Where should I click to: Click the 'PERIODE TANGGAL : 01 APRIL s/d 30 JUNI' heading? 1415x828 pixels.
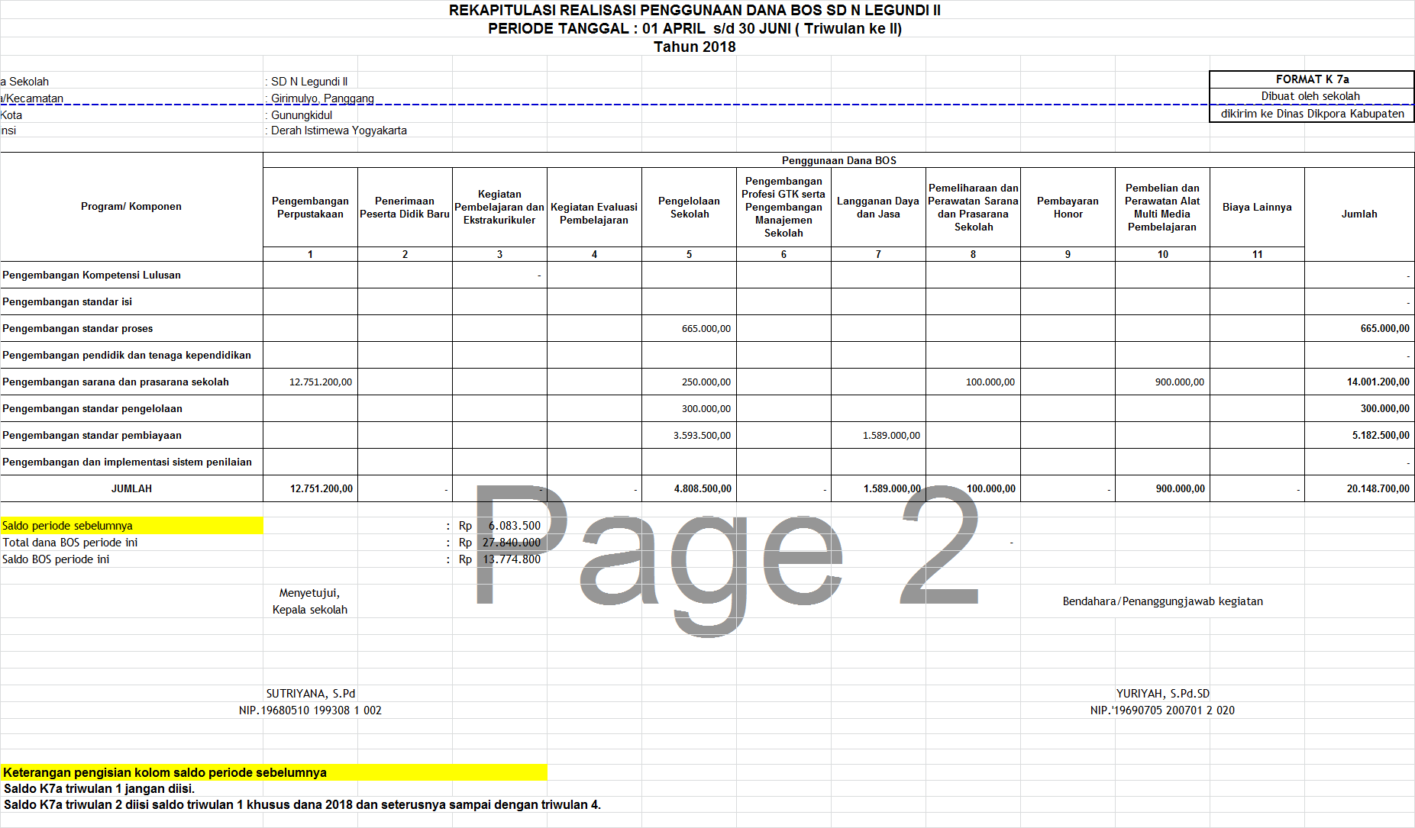(x=695, y=28)
